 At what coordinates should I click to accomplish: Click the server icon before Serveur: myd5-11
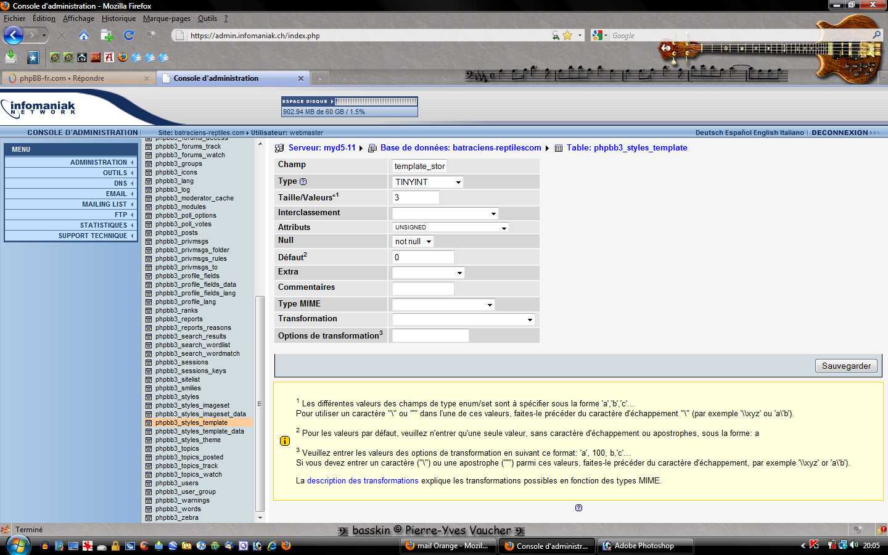click(x=279, y=148)
